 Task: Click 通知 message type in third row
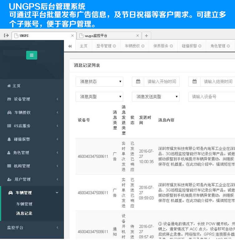115,232
